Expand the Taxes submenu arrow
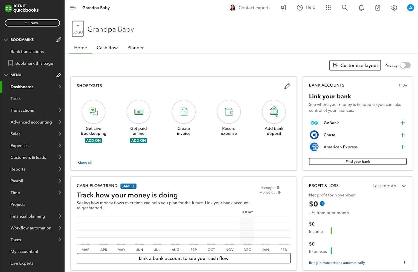 60,239
